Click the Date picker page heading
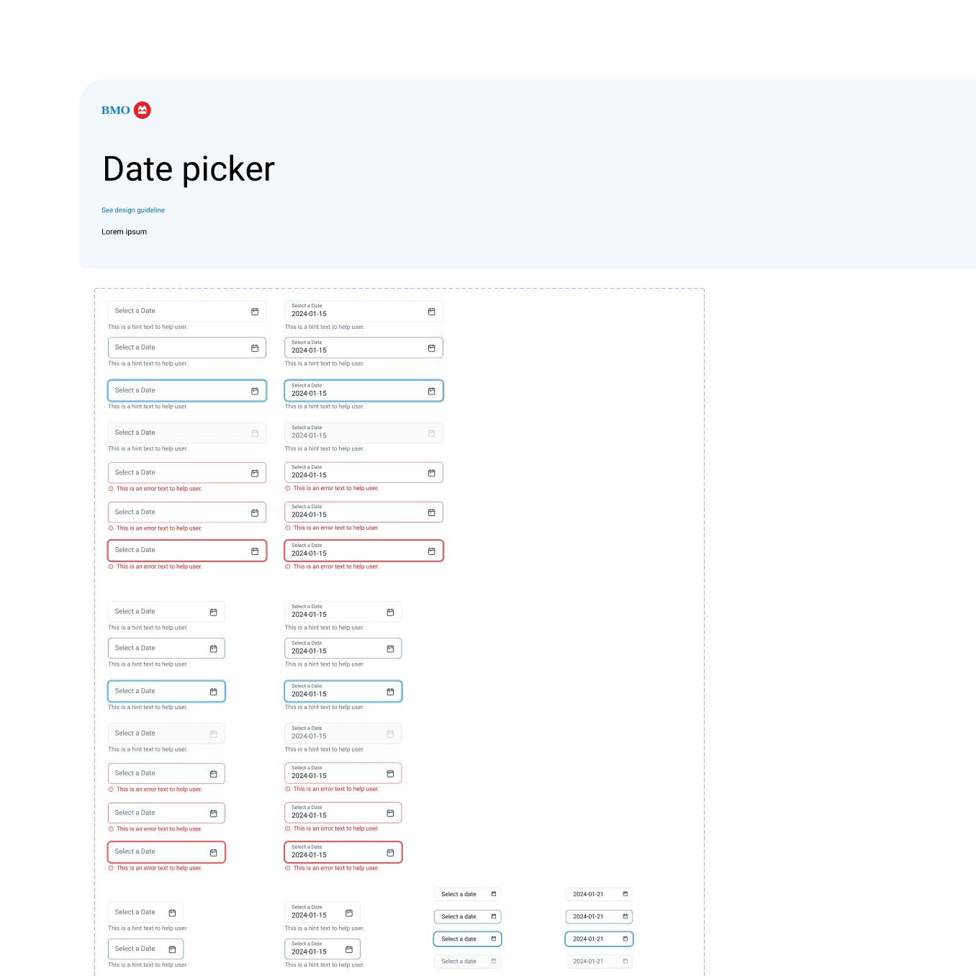The width and height of the screenshot is (976, 976). [189, 169]
